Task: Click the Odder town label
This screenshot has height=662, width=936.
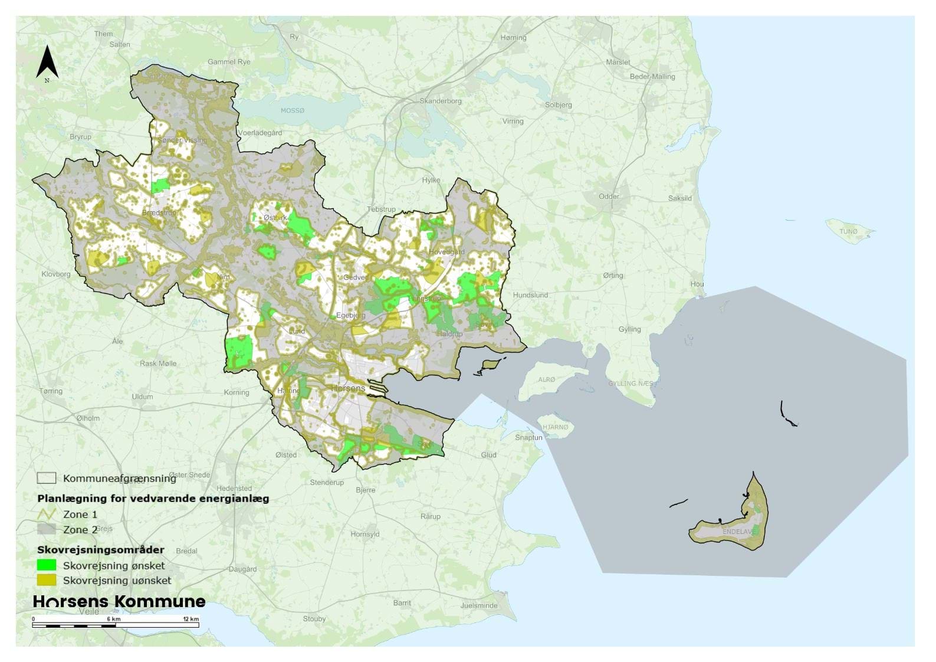Action: (x=609, y=196)
